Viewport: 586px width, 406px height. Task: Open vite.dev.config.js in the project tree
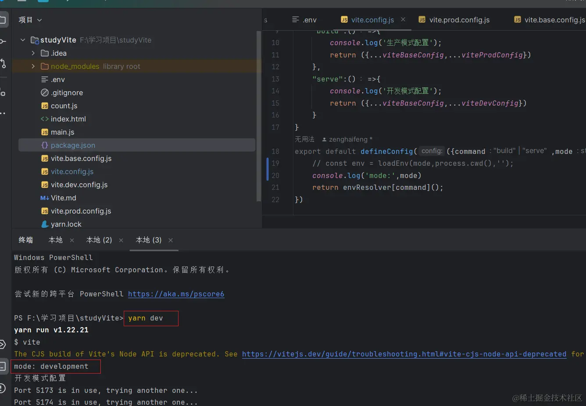tap(79, 185)
